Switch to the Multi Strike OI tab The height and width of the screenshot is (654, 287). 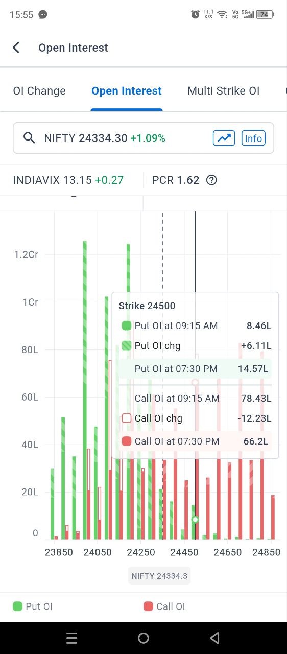coord(224,91)
